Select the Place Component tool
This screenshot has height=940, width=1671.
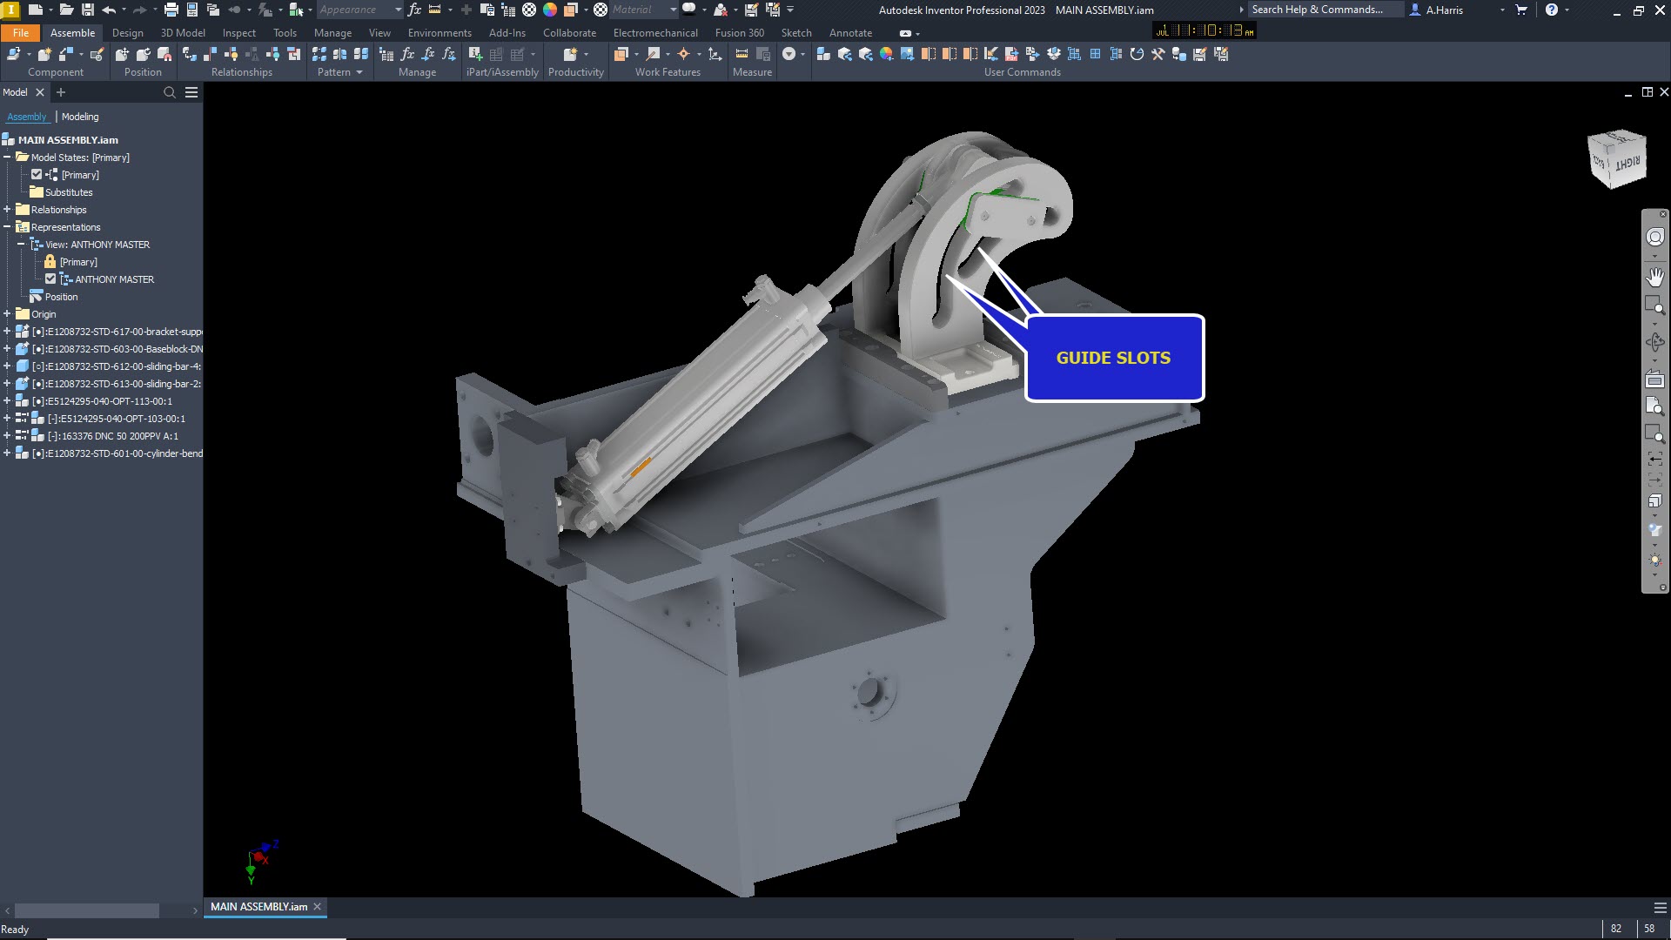(14, 54)
